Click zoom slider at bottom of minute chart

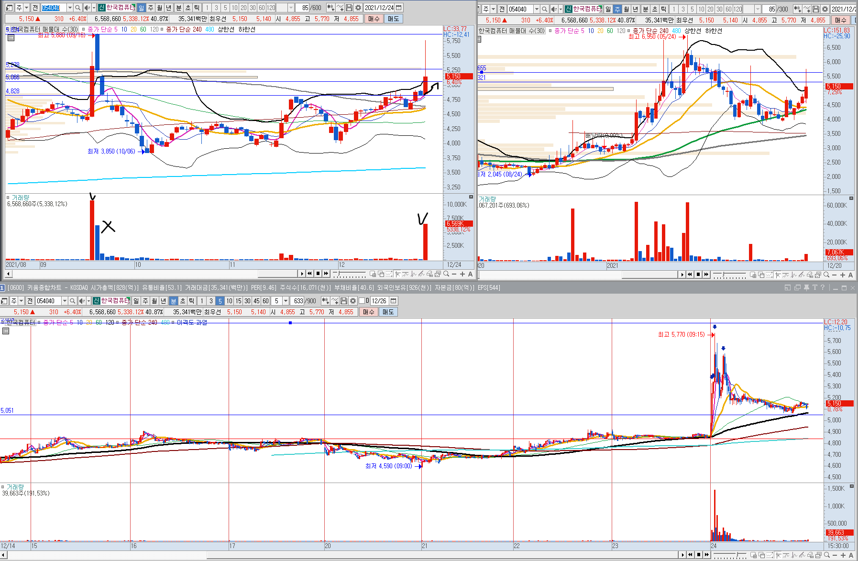(729, 555)
